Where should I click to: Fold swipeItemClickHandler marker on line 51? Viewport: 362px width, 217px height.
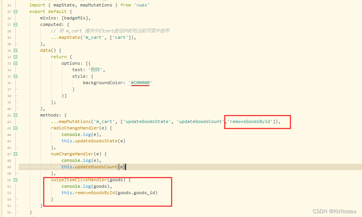click(x=16, y=180)
